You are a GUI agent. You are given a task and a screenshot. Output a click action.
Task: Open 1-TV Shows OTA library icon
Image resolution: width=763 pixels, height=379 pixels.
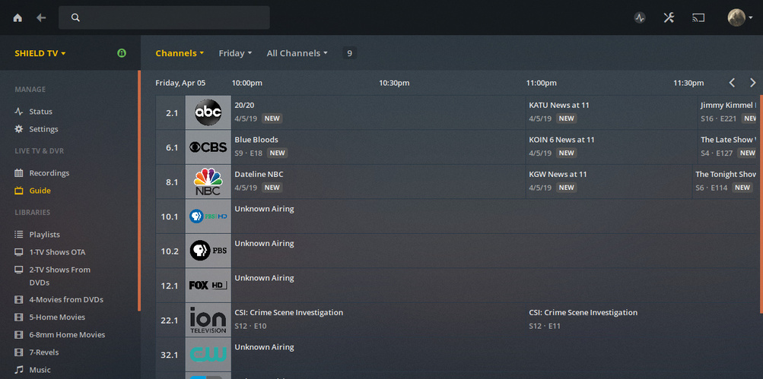[x=19, y=252]
